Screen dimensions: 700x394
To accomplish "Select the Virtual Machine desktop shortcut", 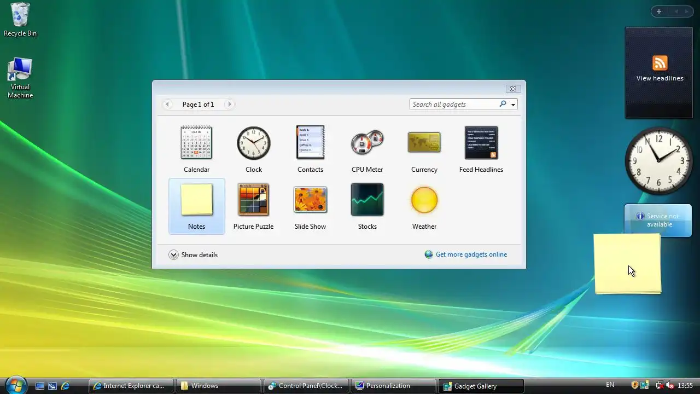I will (20, 78).
